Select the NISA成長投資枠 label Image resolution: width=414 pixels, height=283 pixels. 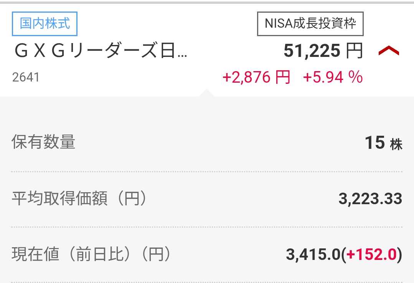tap(310, 24)
